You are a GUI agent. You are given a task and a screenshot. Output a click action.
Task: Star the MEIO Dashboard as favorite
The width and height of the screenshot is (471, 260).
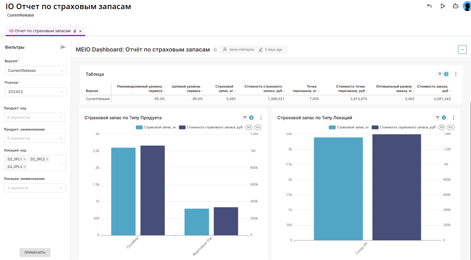pos(215,50)
